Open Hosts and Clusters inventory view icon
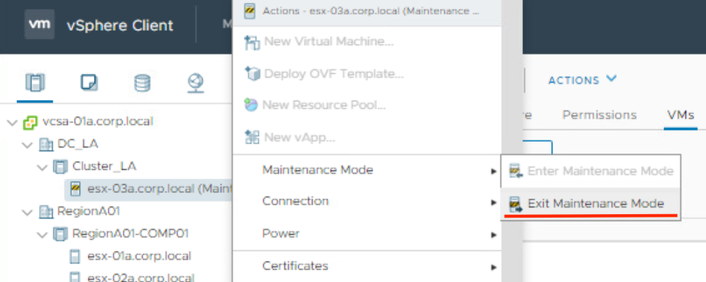706x282 pixels. point(35,83)
